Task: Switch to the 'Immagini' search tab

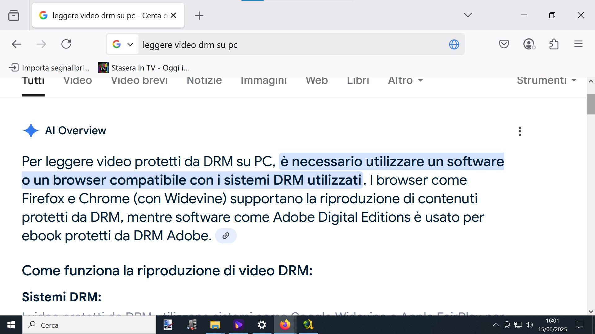Action: click(x=264, y=82)
